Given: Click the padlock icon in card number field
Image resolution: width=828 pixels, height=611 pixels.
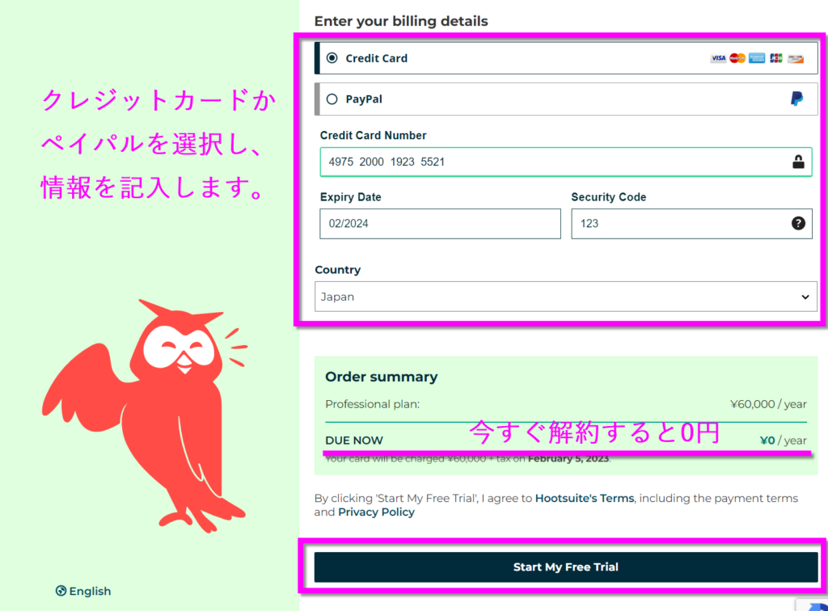Looking at the screenshot, I should click(798, 162).
